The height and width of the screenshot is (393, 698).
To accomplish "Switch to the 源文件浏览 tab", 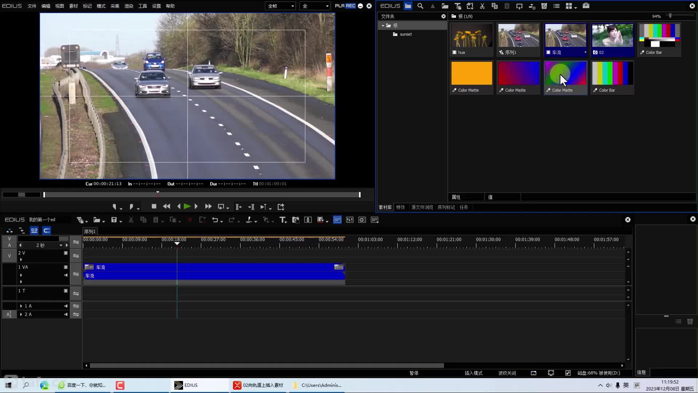I will [x=422, y=207].
